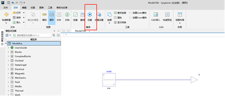Expand the Mechanics node
The width and height of the screenshot is (225, 96).
pyautogui.click(x=8, y=78)
